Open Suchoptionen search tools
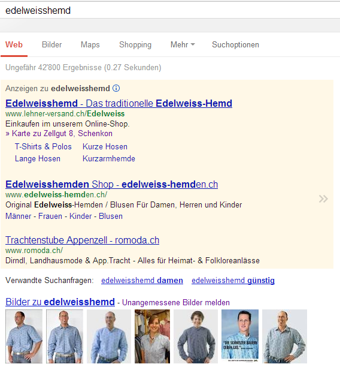The image size is (340, 376). [235, 44]
